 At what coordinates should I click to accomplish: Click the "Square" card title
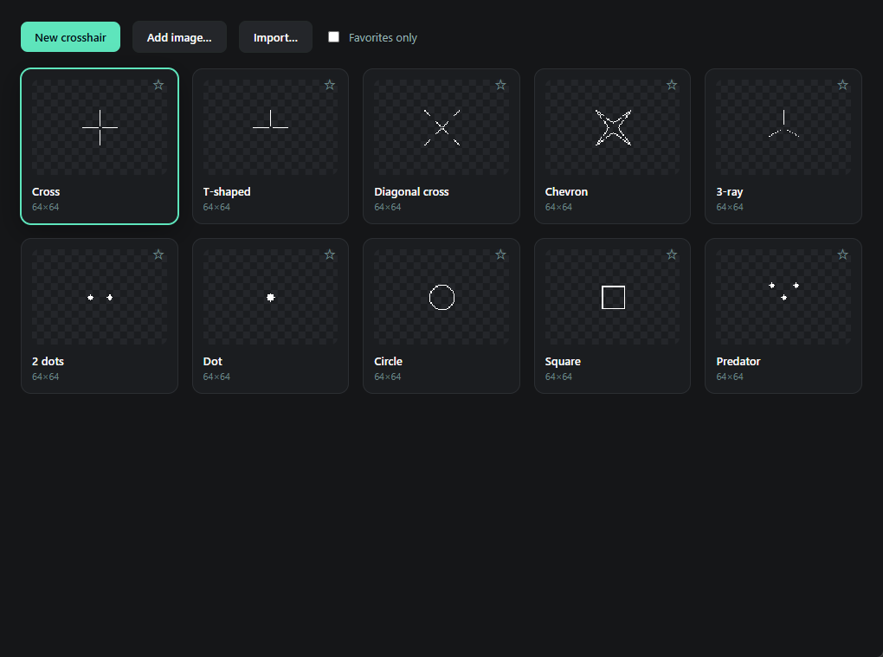coord(564,362)
